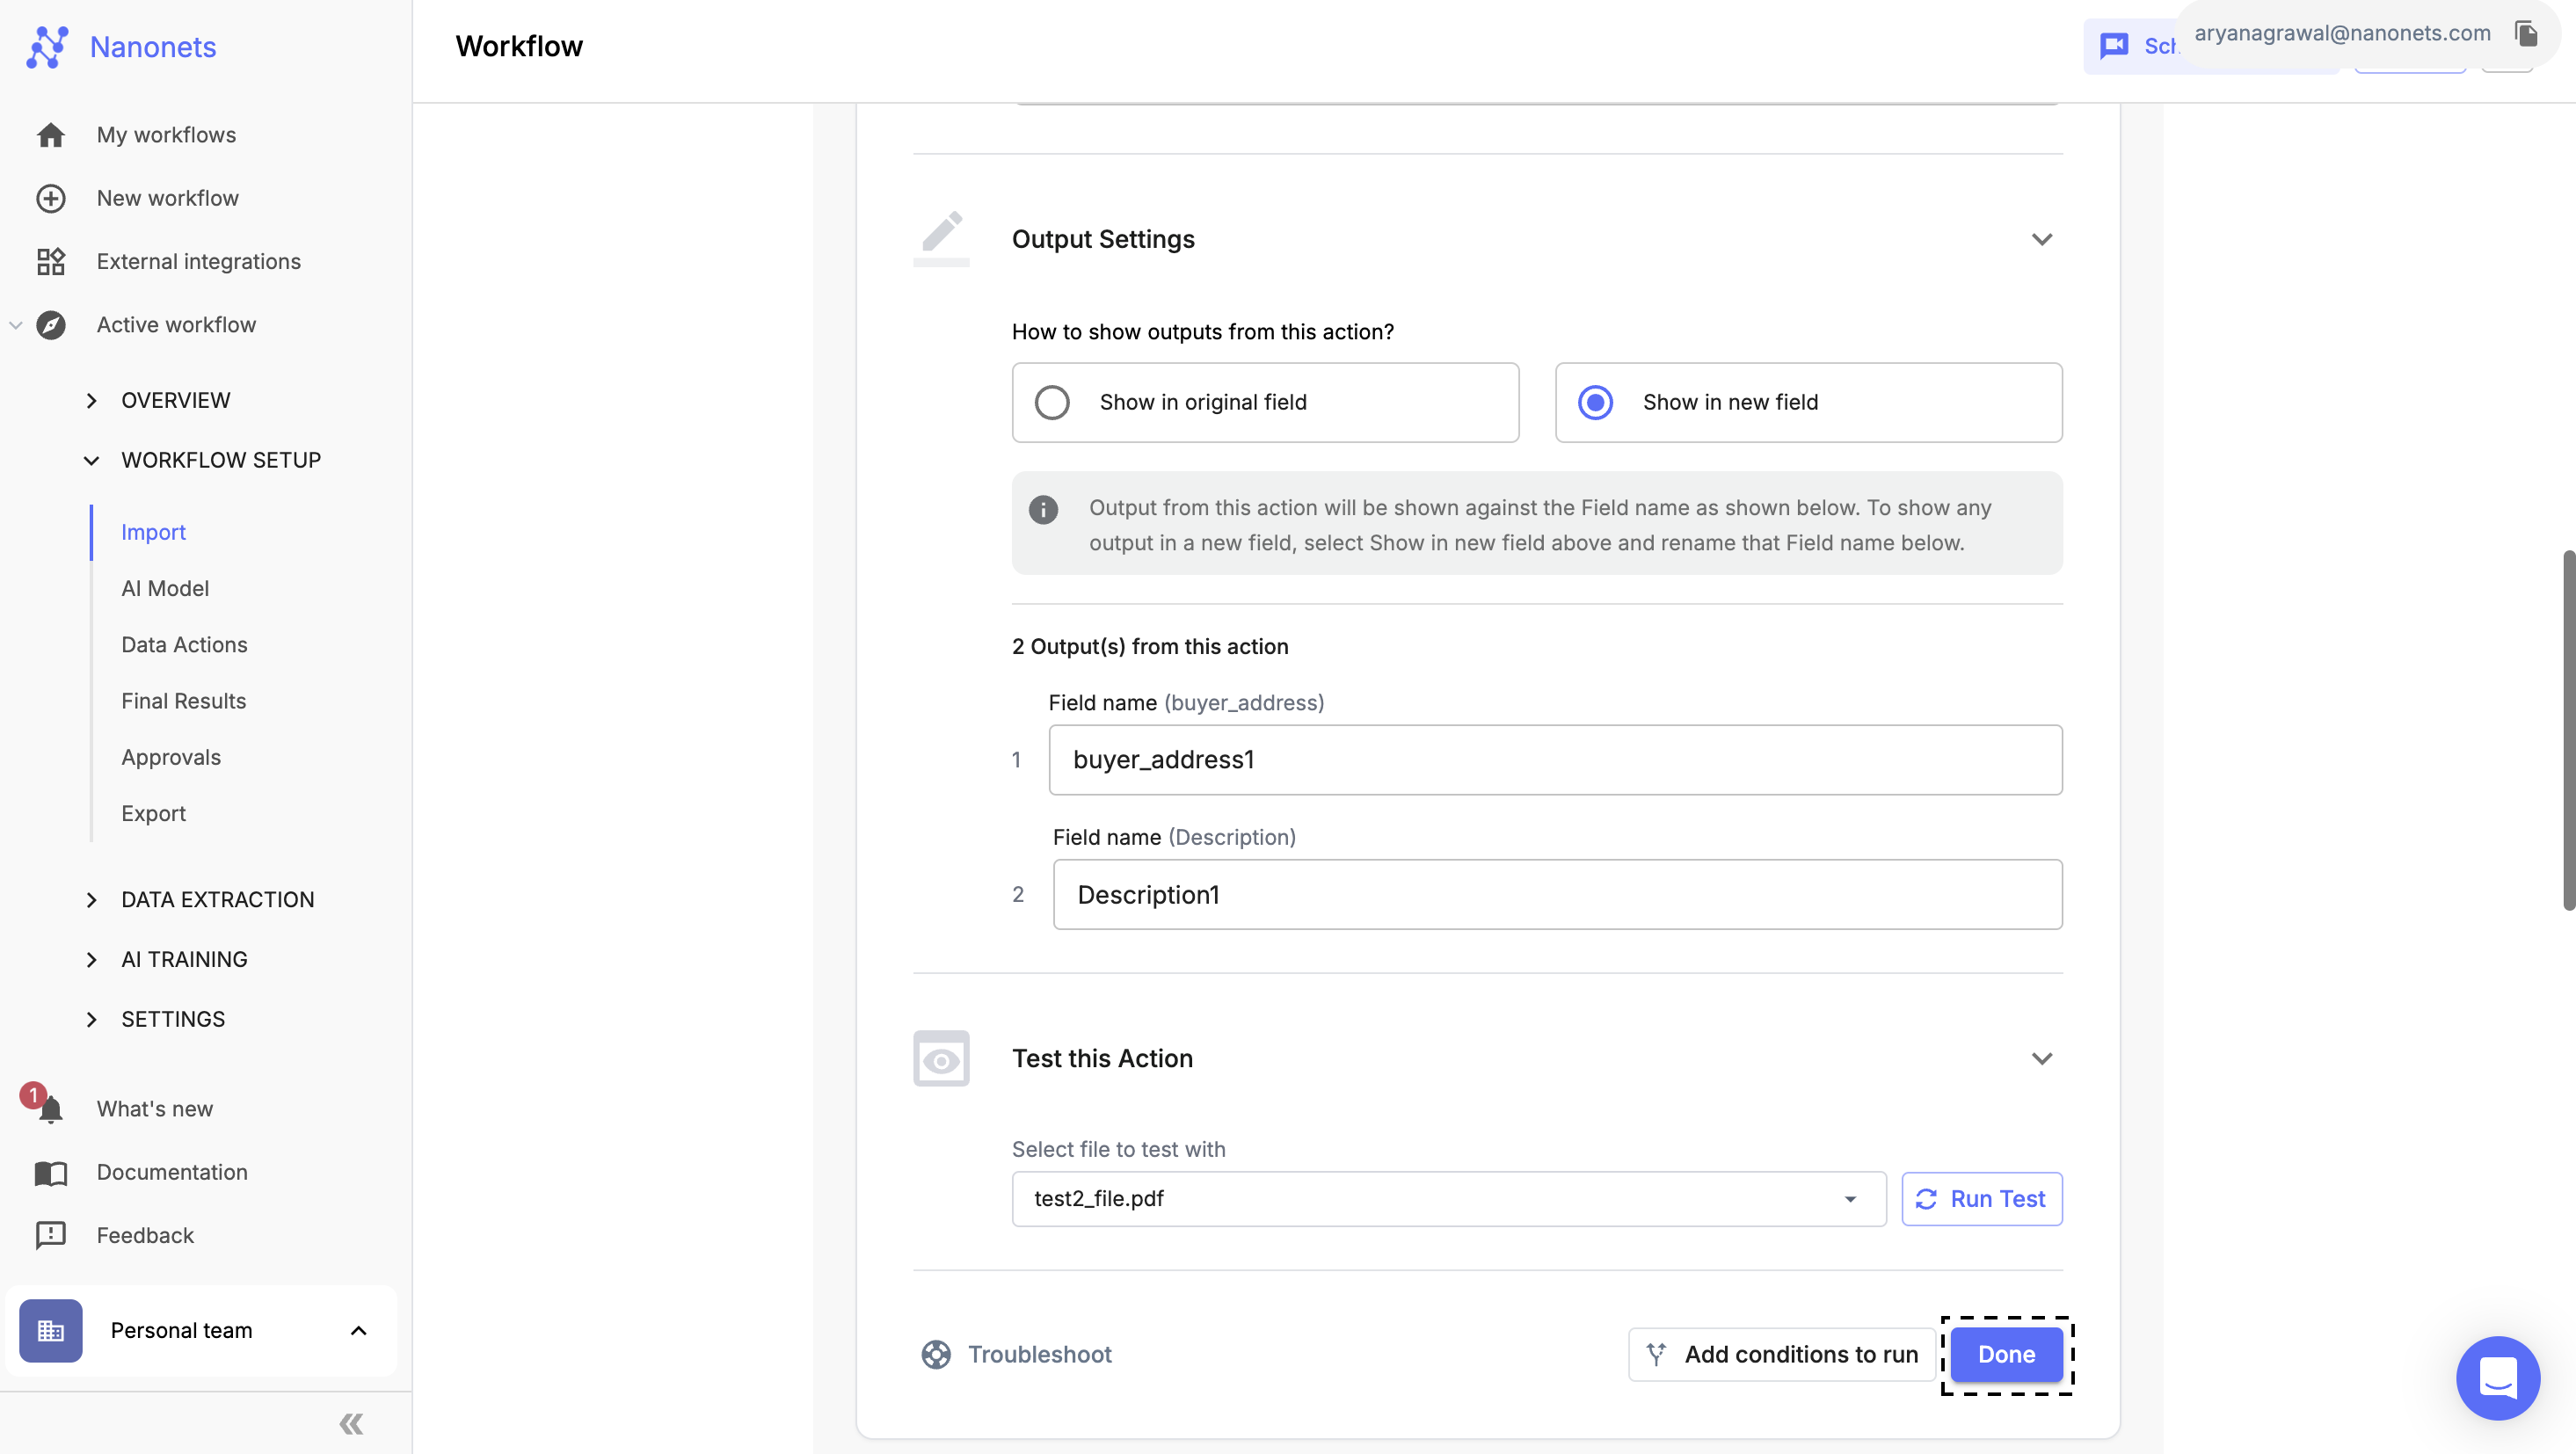Image resolution: width=2576 pixels, height=1454 pixels.
Task: Click the Nanonets logo icon
Action: coord(47,47)
